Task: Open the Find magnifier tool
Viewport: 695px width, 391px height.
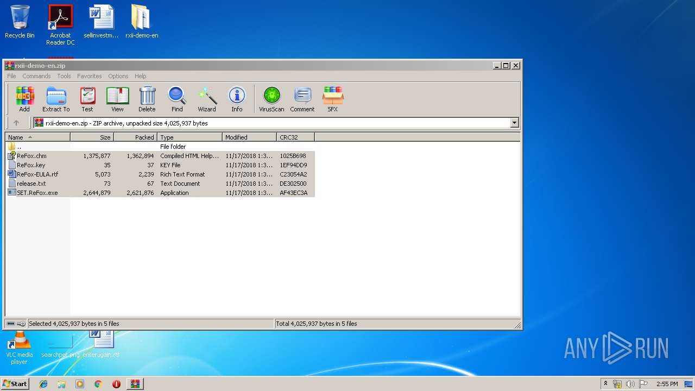Action: click(x=177, y=99)
